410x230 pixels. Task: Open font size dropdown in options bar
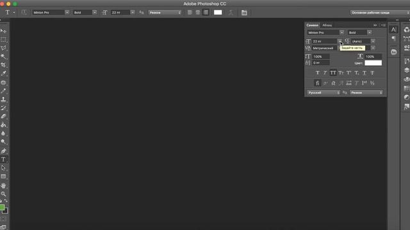click(133, 12)
